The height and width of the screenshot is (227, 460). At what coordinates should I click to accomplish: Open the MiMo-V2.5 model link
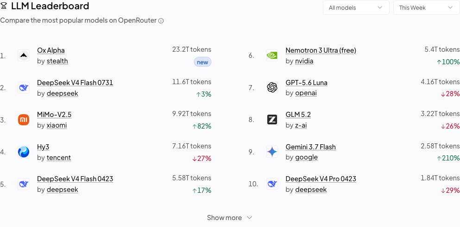(x=54, y=115)
